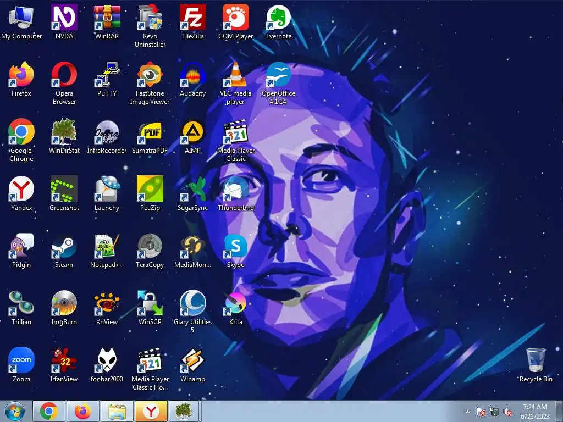This screenshot has width=563, height=422.
Task: Click the Chrome button in the taskbar
Action: click(x=49, y=411)
